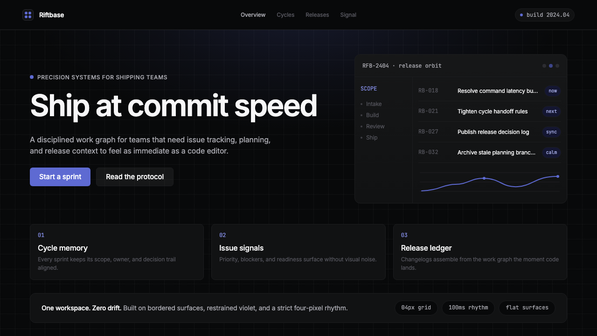
Task: Click the RFB-2404 release orbit title
Action: click(402, 66)
